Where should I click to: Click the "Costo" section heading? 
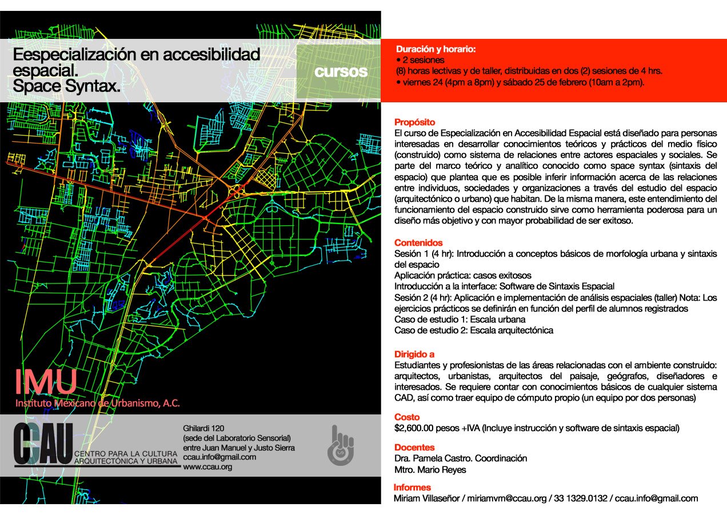coord(407,417)
